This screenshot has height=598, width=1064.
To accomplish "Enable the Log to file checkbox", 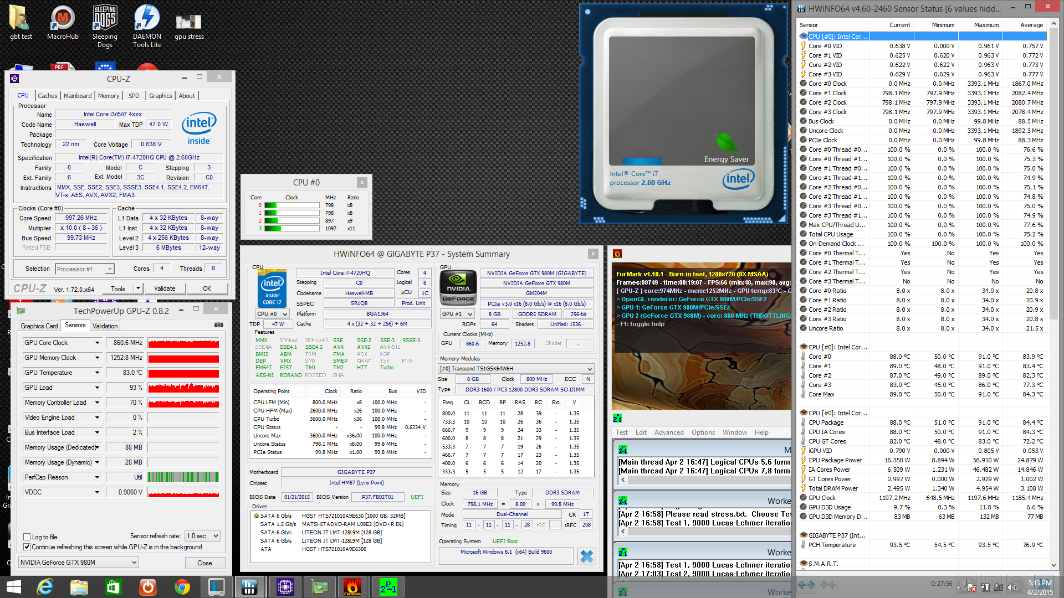I will (x=27, y=537).
